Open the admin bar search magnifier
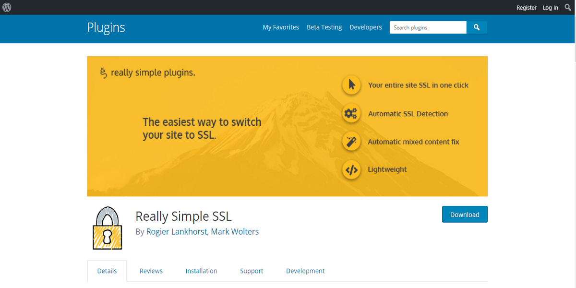The width and height of the screenshot is (576, 288). pos(568,7)
